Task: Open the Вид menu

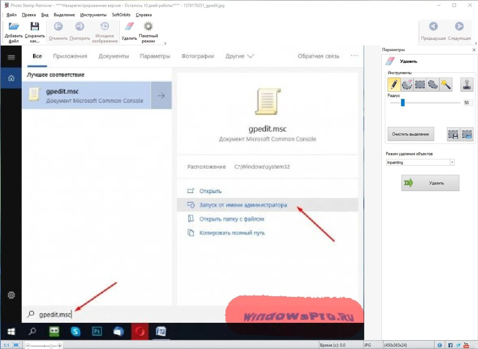Action: [x=45, y=15]
